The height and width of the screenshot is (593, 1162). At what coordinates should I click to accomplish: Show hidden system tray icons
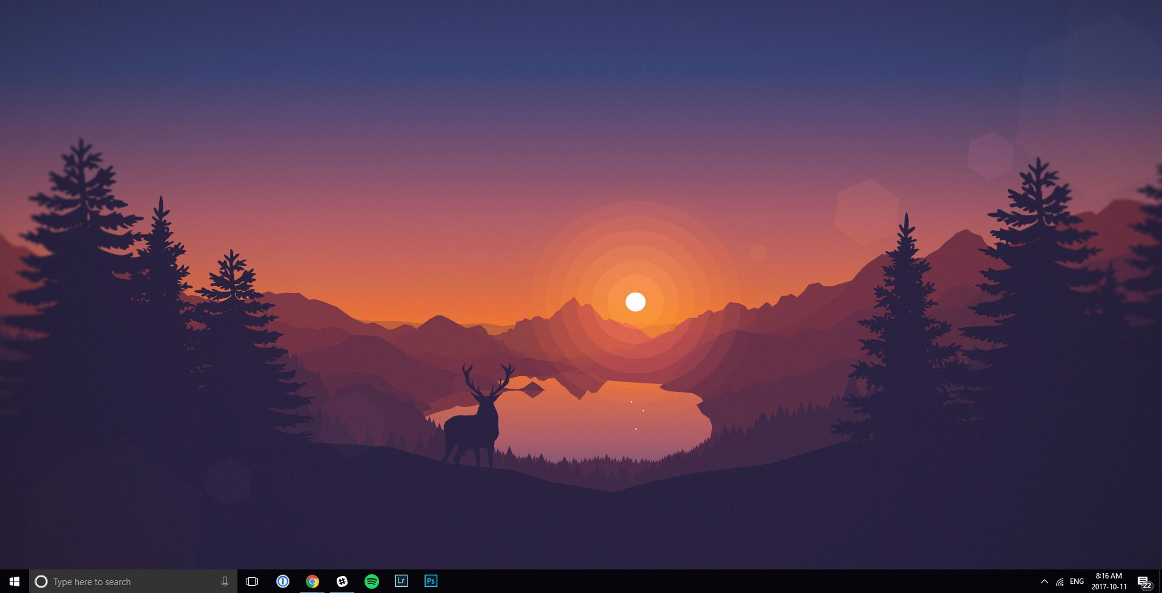tap(1044, 582)
